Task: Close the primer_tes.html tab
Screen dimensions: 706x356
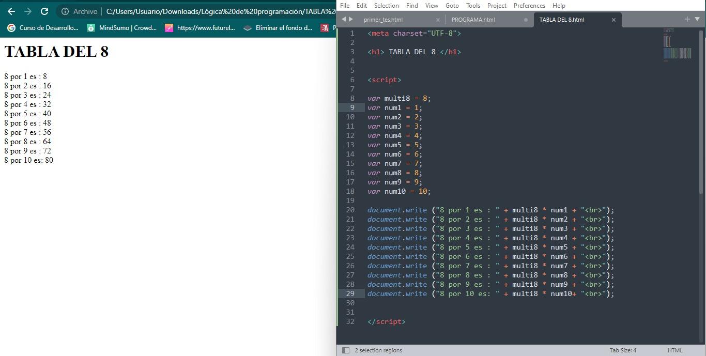Action: coord(438,20)
